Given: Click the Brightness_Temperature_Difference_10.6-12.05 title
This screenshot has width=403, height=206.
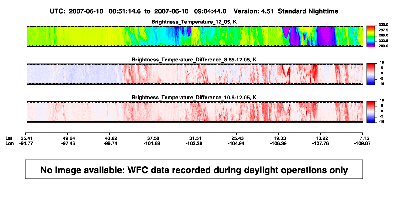Looking at the screenshot, I should pyautogui.click(x=194, y=98).
